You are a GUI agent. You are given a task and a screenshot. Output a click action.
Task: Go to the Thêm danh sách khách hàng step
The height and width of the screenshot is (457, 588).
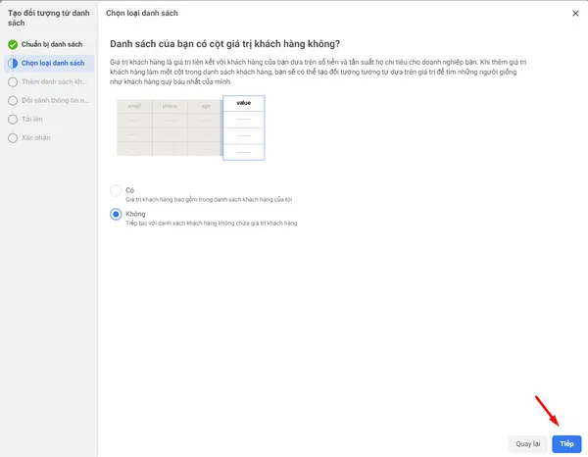(55, 82)
